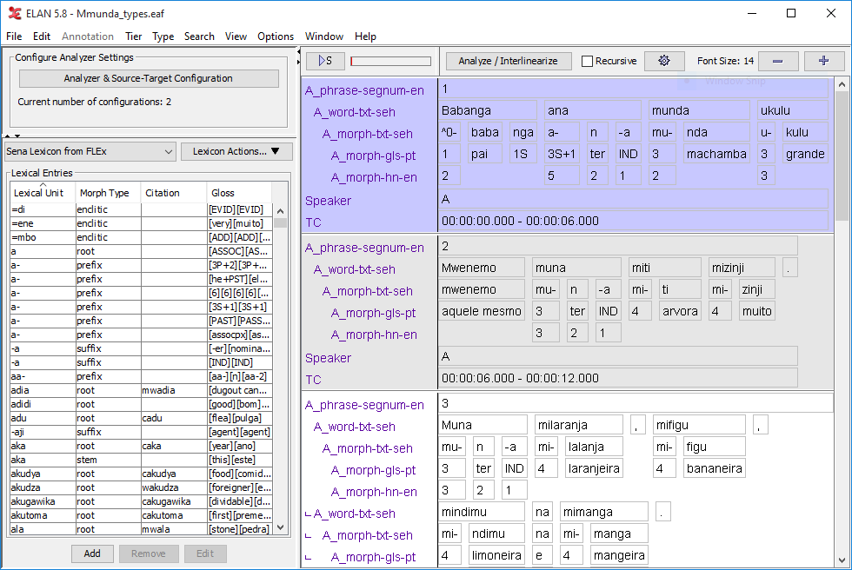Decrease font size with minus button
The width and height of the screenshot is (852, 570).
click(x=778, y=61)
